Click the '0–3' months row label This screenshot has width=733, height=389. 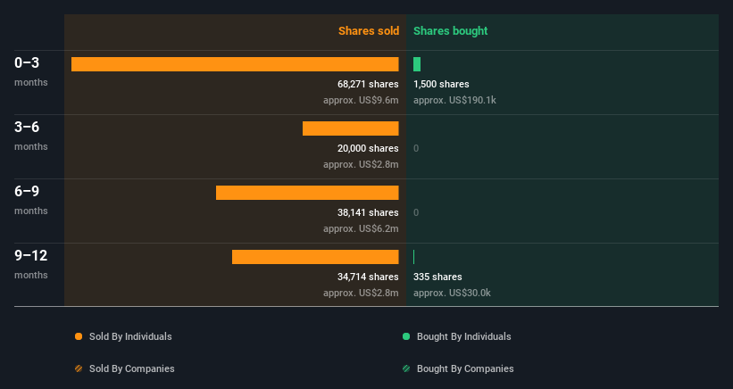tap(27, 62)
